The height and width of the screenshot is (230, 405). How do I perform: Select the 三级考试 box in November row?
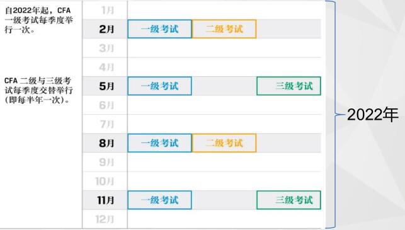tap(288, 200)
